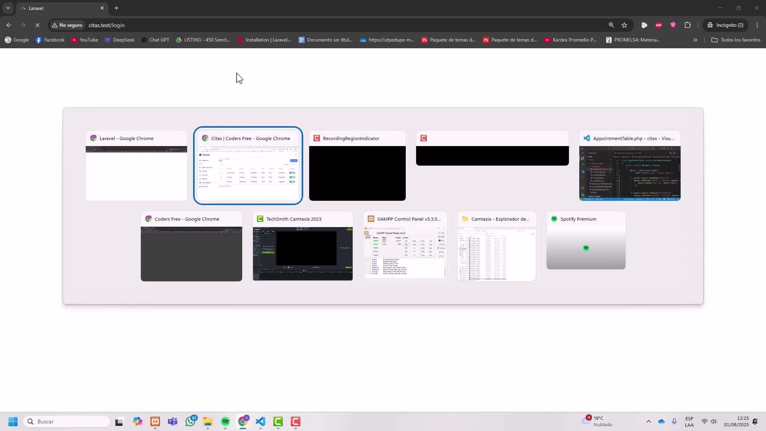This screenshot has width=766, height=431.
Task: Open clock and calendar 12:25
Action: click(x=736, y=421)
